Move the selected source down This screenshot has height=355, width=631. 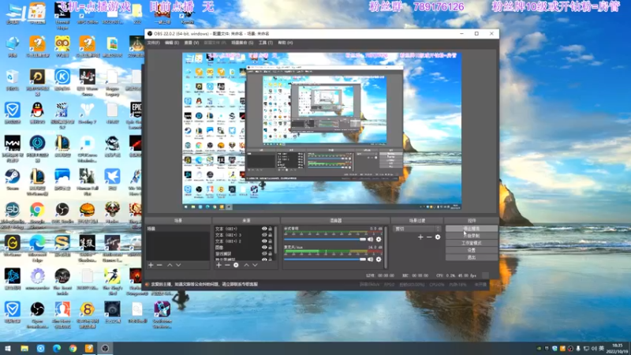pyautogui.click(x=255, y=265)
